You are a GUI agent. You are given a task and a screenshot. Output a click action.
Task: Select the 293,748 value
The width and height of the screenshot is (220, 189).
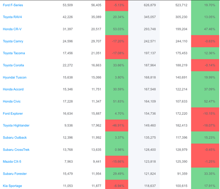150,29
